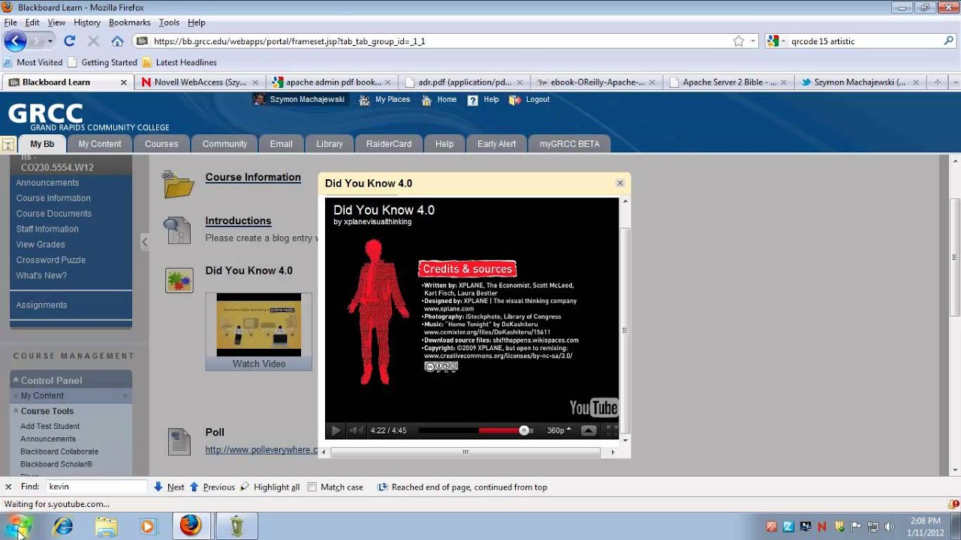Collapse the course menu with side arrow
This screenshot has height=540, width=961.
pyautogui.click(x=145, y=241)
